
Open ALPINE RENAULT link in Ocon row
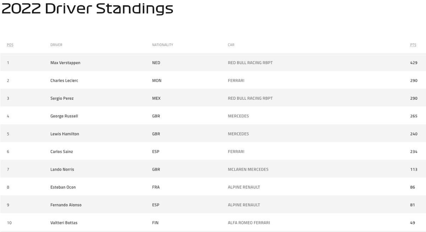(x=244, y=187)
